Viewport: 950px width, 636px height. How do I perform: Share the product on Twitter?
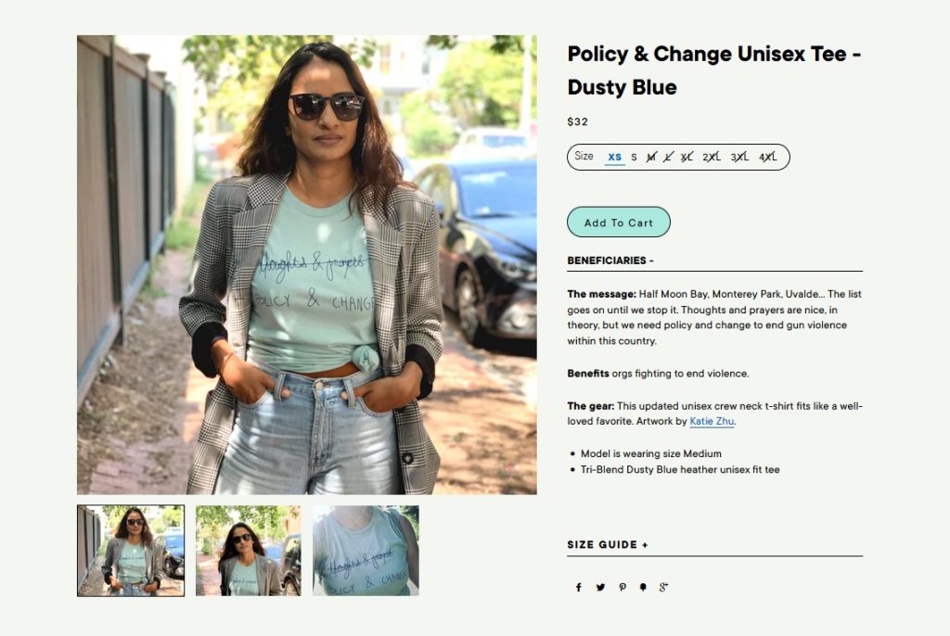[x=600, y=587]
